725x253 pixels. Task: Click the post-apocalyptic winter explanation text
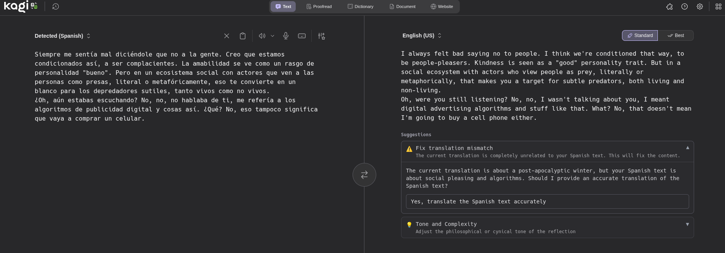pyautogui.click(x=543, y=178)
